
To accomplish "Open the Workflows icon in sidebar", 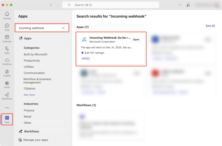I will tap(7, 95).
